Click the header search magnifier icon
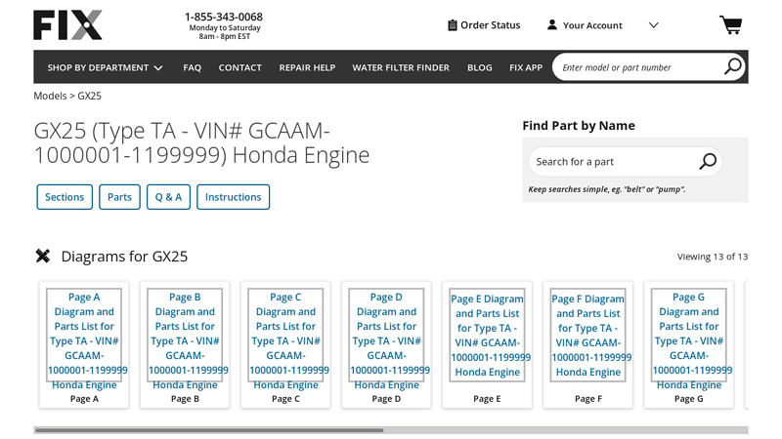Image resolution: width=782 pixels, height=439 pixels. tap(732, 66)
